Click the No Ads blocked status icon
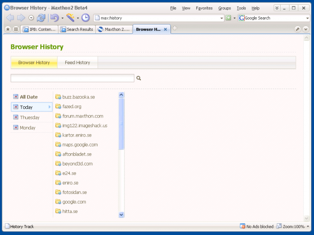The width and height of the screenshot is (314, 235). tap(242, 227)
